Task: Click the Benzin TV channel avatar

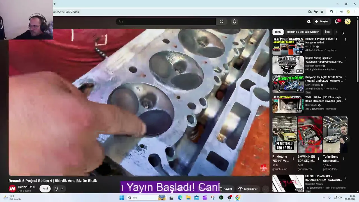Action: point(12,189)
